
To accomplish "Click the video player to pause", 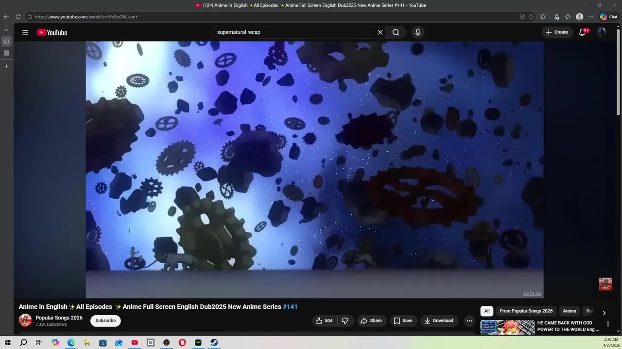I will [314, 170].
